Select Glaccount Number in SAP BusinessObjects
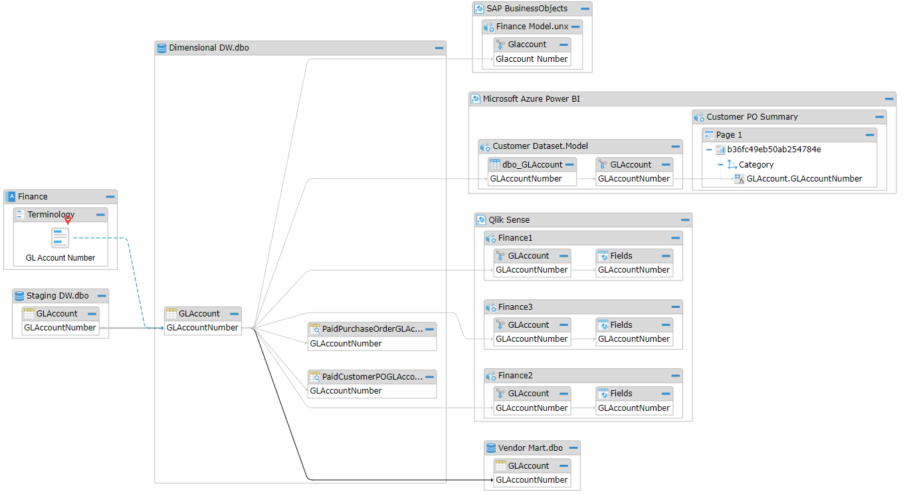The image size is (915, 494). pyautogui.click(x=532, y=59)
